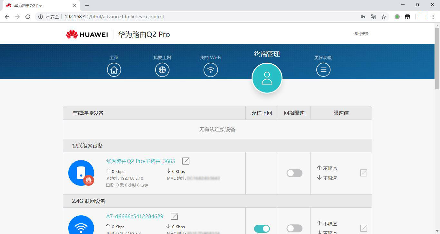Click the blue router device icon
The height and width of the screenshot is (234, 440).
pyautogui.click(x=81, y=173)
